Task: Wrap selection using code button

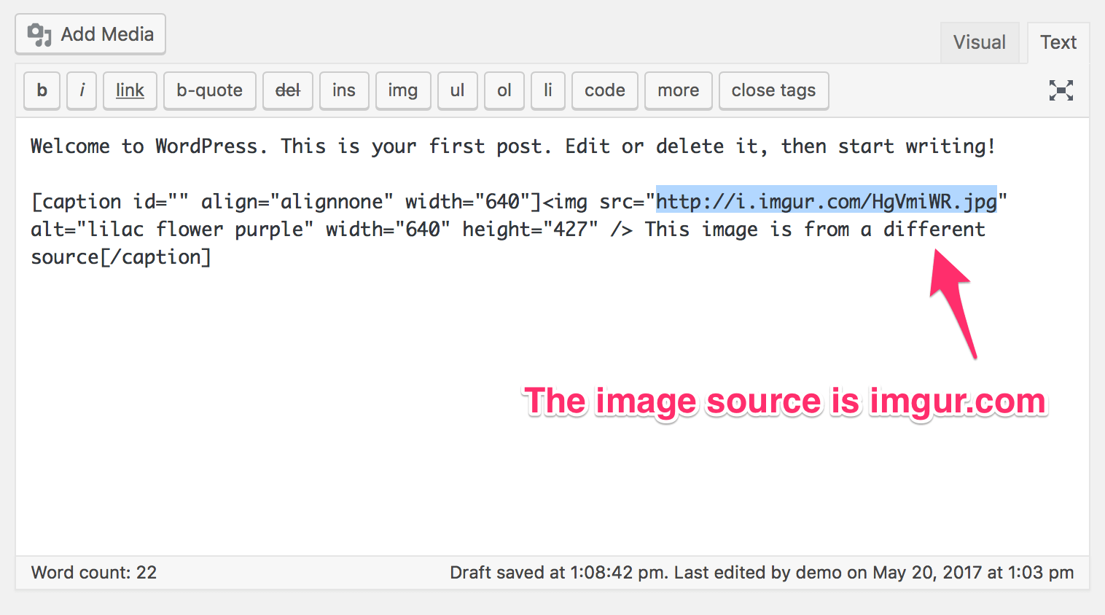Action: [x=605, y=90]
